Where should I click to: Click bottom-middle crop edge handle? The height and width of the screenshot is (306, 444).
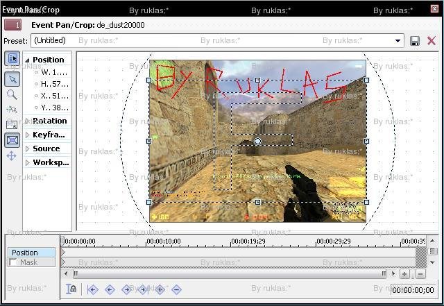click(x=257, y=203)
